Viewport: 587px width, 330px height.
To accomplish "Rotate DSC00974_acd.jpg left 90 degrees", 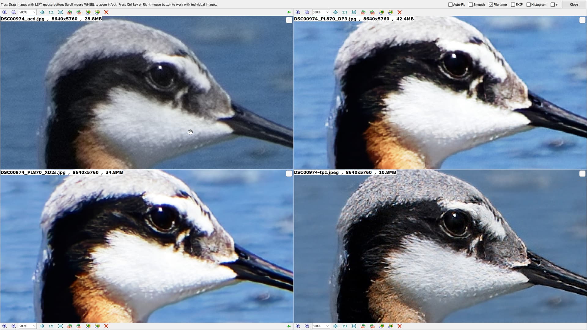I will [x=70, y=12].
